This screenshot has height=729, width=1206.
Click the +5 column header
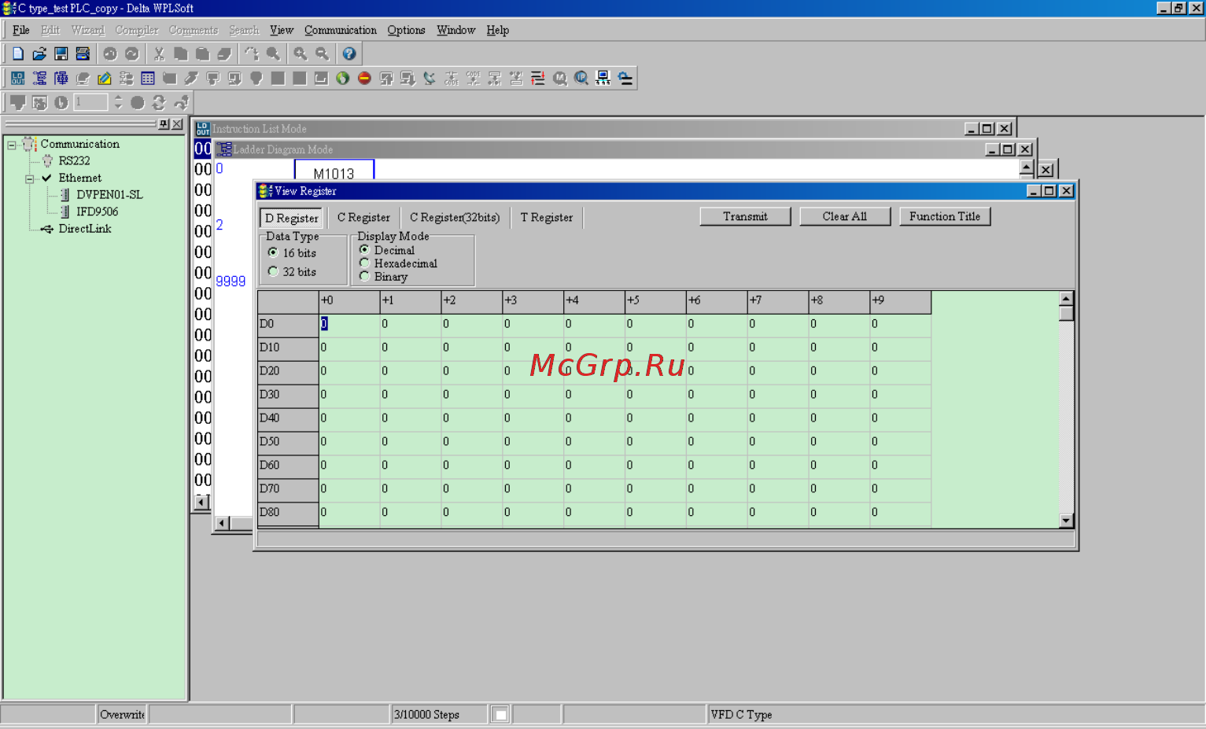(655, 301)
